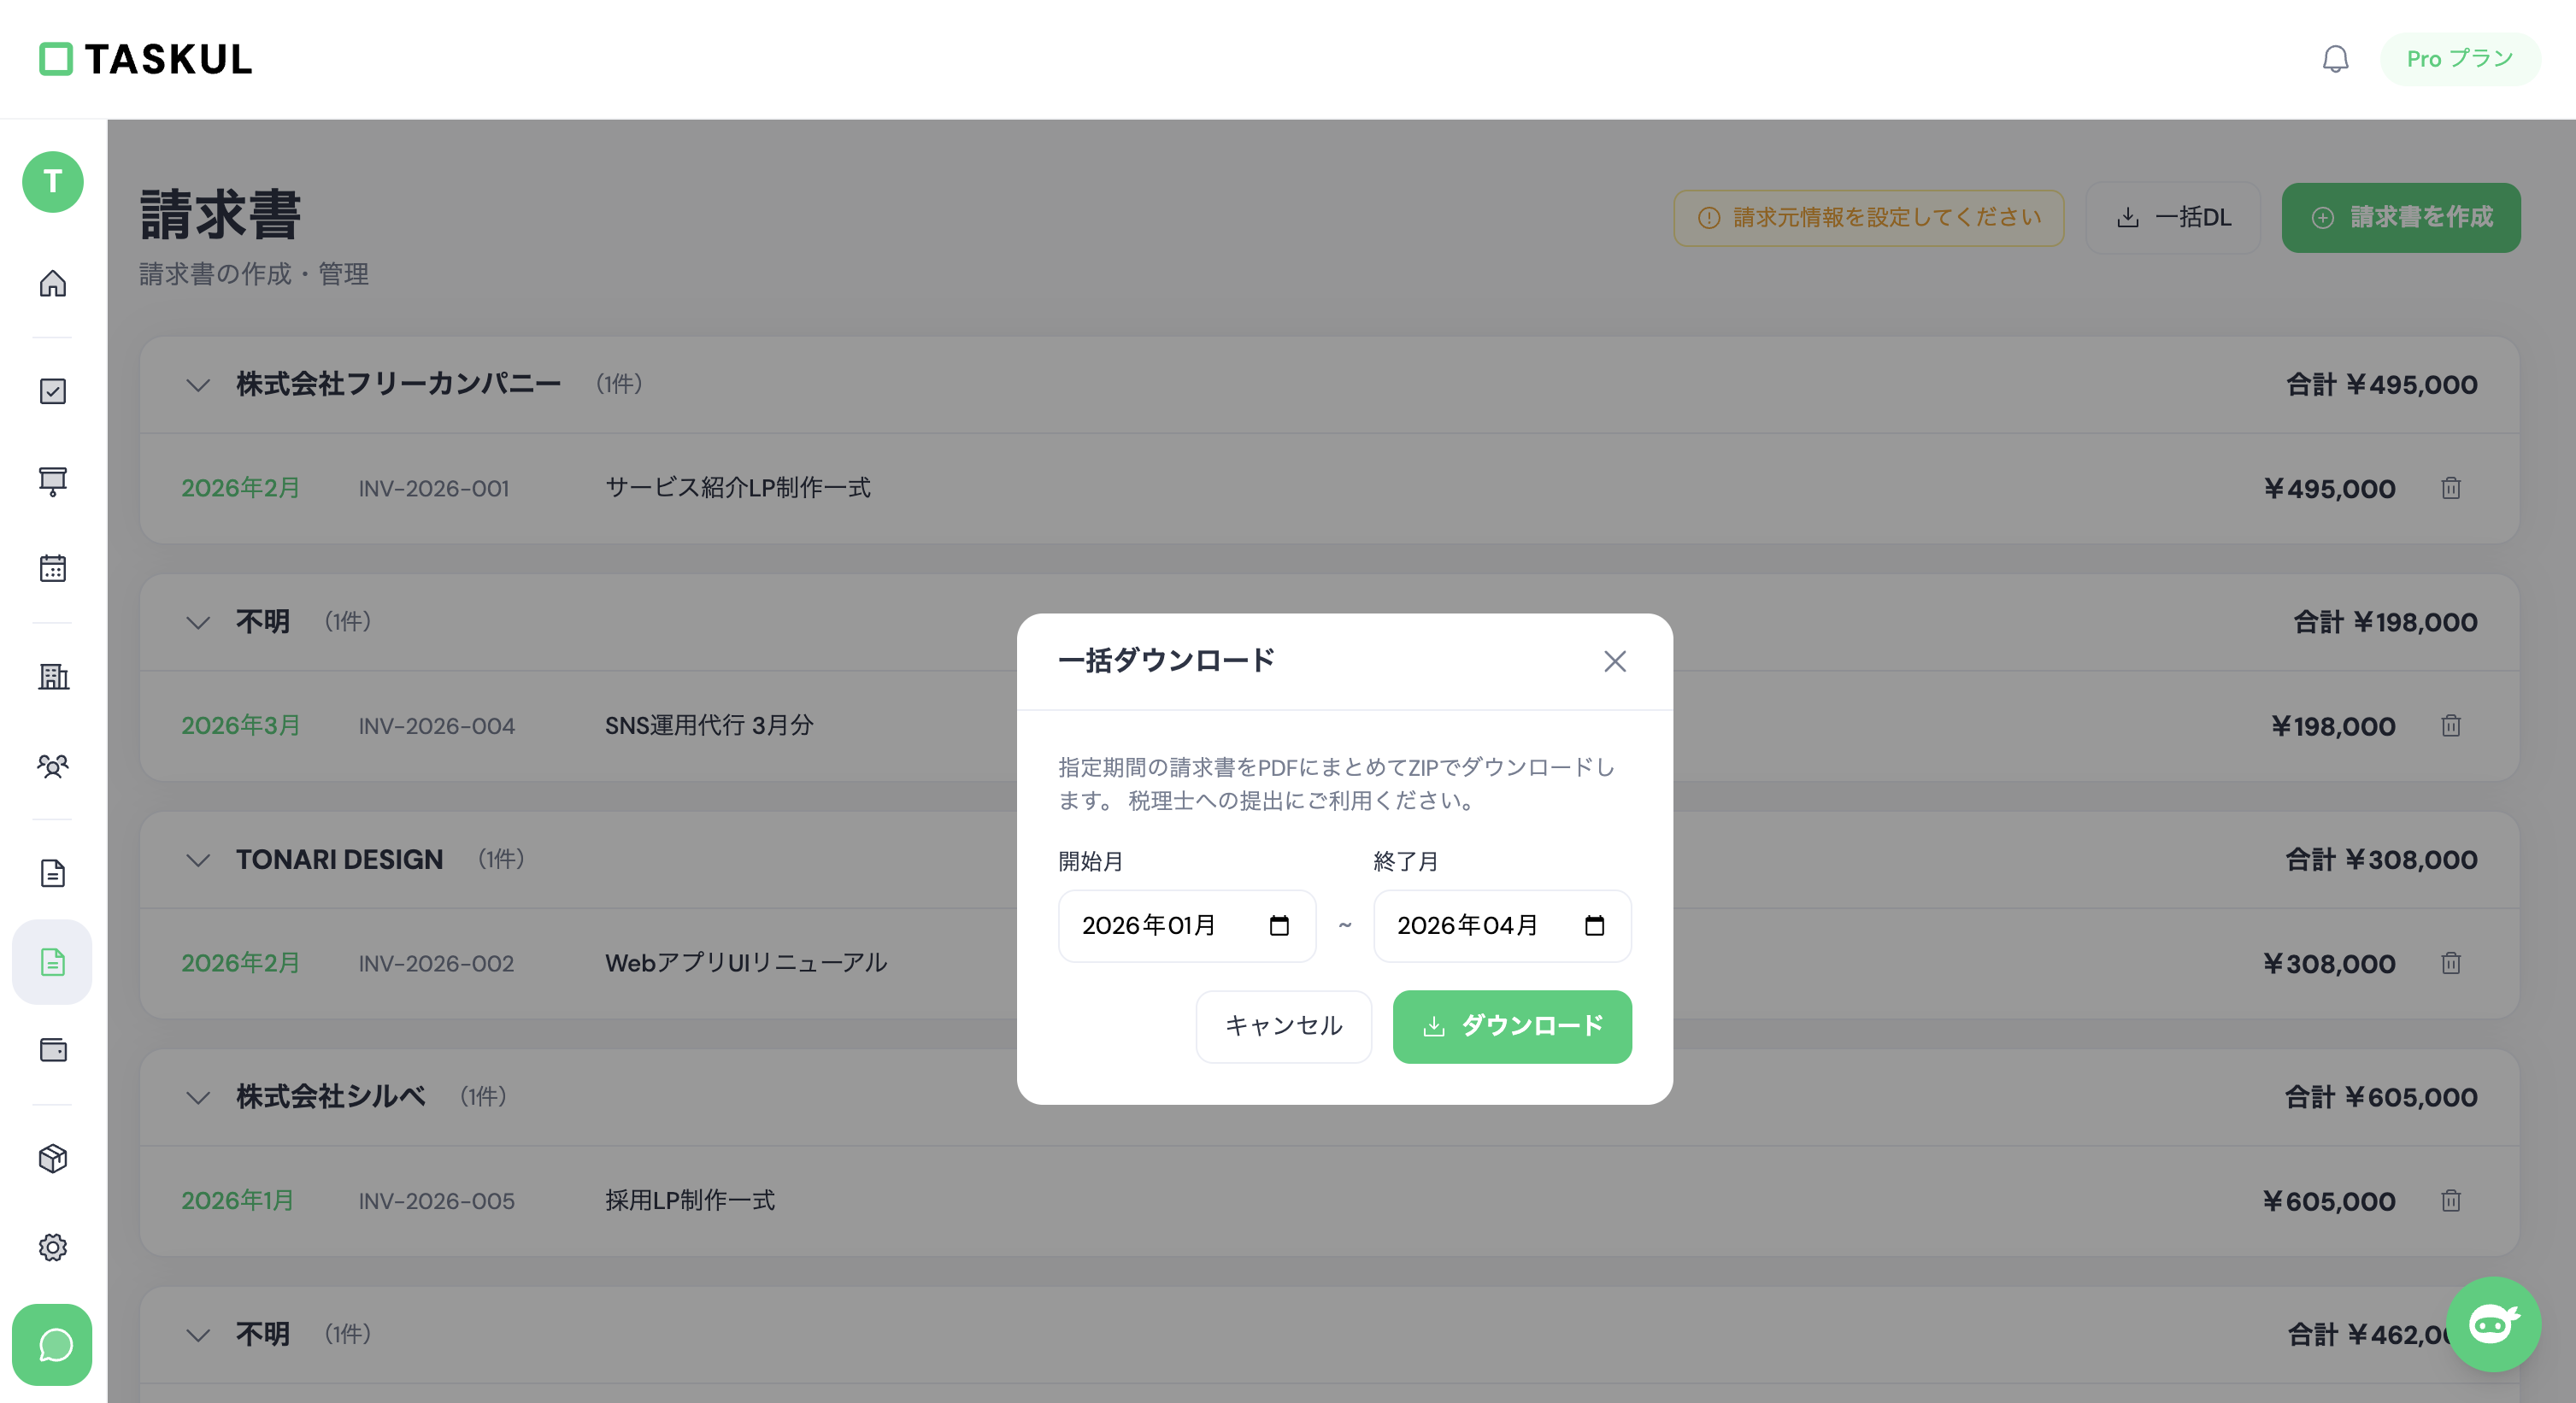2576x1403 pixels.
Task: Open the WebアプリUIリニューアル invoice row
Action: [x=1329, y=963]
